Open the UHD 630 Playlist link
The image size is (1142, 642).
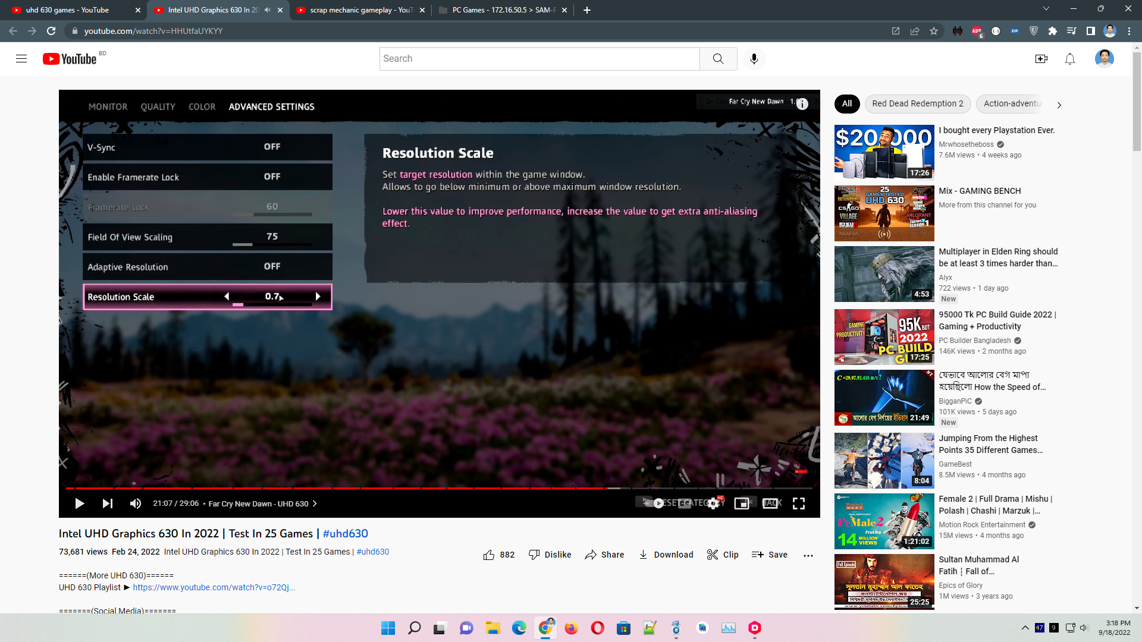pyautogui.click(x=214, y=587)
